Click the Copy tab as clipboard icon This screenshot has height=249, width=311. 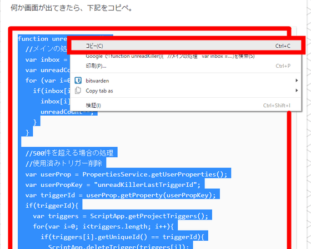click(78, 91)
